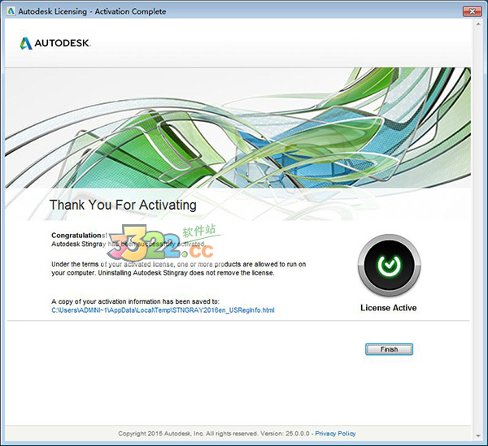Click the Autodesk logo in header
488x446 pixels.
(x=55, y=43)
